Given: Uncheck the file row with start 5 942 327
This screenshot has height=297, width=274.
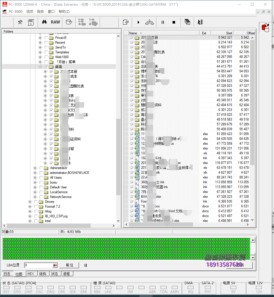Looking at the screenshot, I should point(132,38).
